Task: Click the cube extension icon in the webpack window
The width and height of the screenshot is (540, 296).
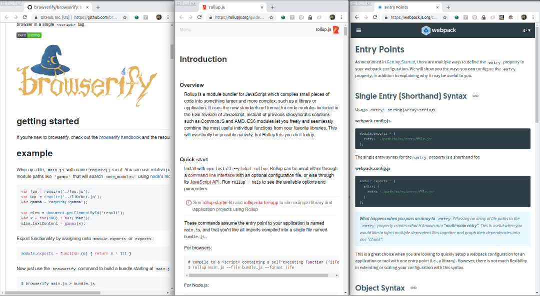Action: pyautogui.click(x=474, y=17)
